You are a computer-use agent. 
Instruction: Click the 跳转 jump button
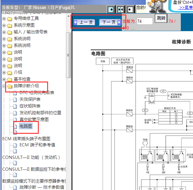[161, 18]
